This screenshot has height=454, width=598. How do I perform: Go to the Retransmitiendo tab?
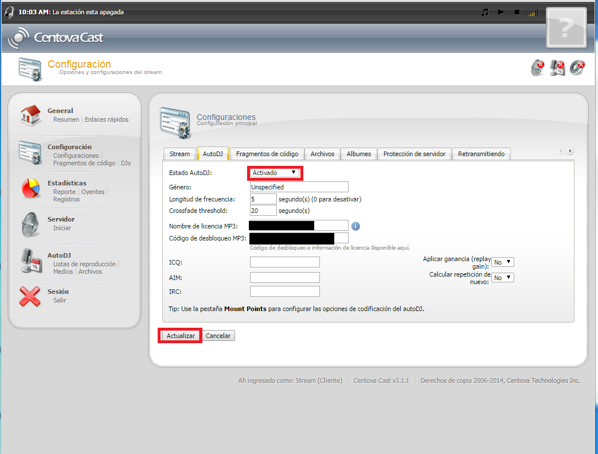[x=481, y=154]
